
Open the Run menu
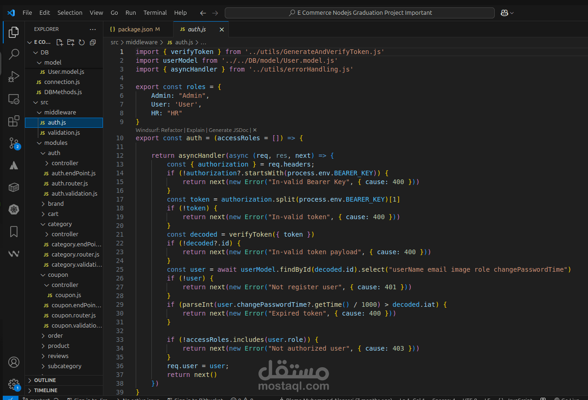point(131,12)
